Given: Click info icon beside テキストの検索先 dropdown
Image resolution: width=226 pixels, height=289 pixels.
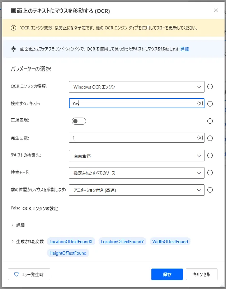Looking at the screenshot, I should pos(210,155).
